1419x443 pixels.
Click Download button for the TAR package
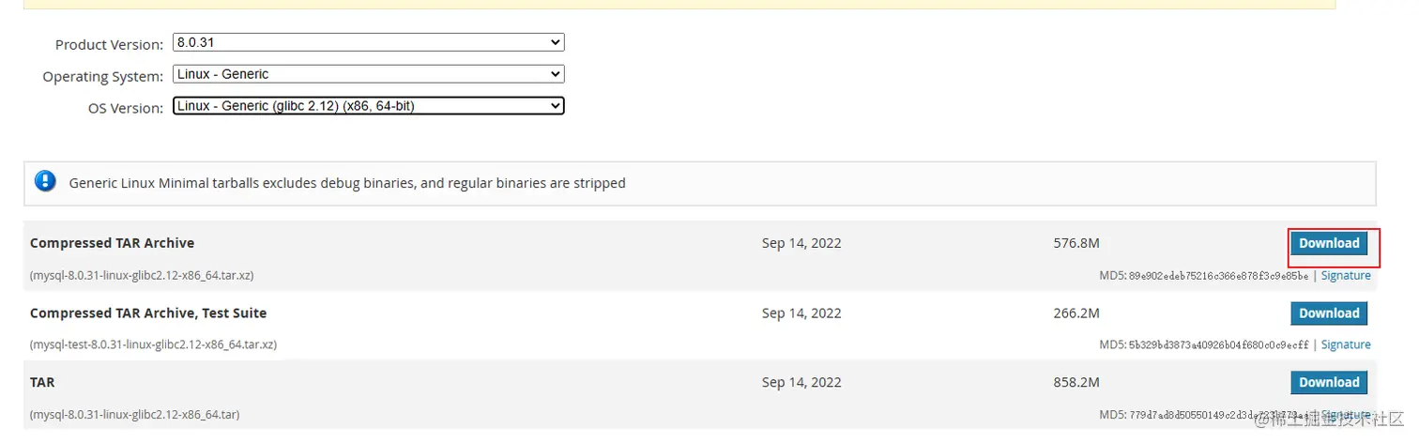pyautogui.click(x=1328, y=383)
